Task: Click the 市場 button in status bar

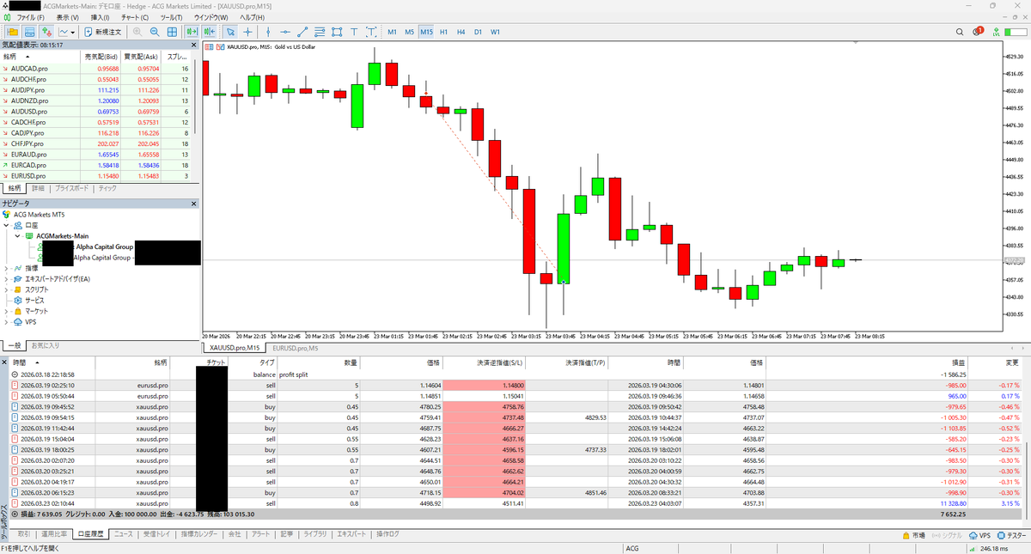Action: point(915,533)
